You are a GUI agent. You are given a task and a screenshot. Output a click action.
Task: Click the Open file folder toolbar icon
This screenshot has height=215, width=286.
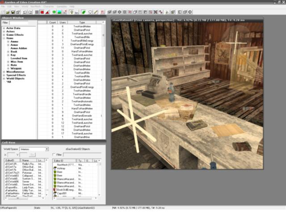pyautogui.click(x=8, y=12)
